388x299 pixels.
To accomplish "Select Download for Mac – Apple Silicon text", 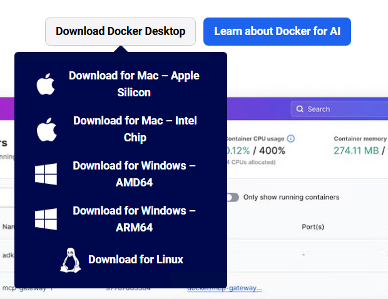I will [134, 84].
